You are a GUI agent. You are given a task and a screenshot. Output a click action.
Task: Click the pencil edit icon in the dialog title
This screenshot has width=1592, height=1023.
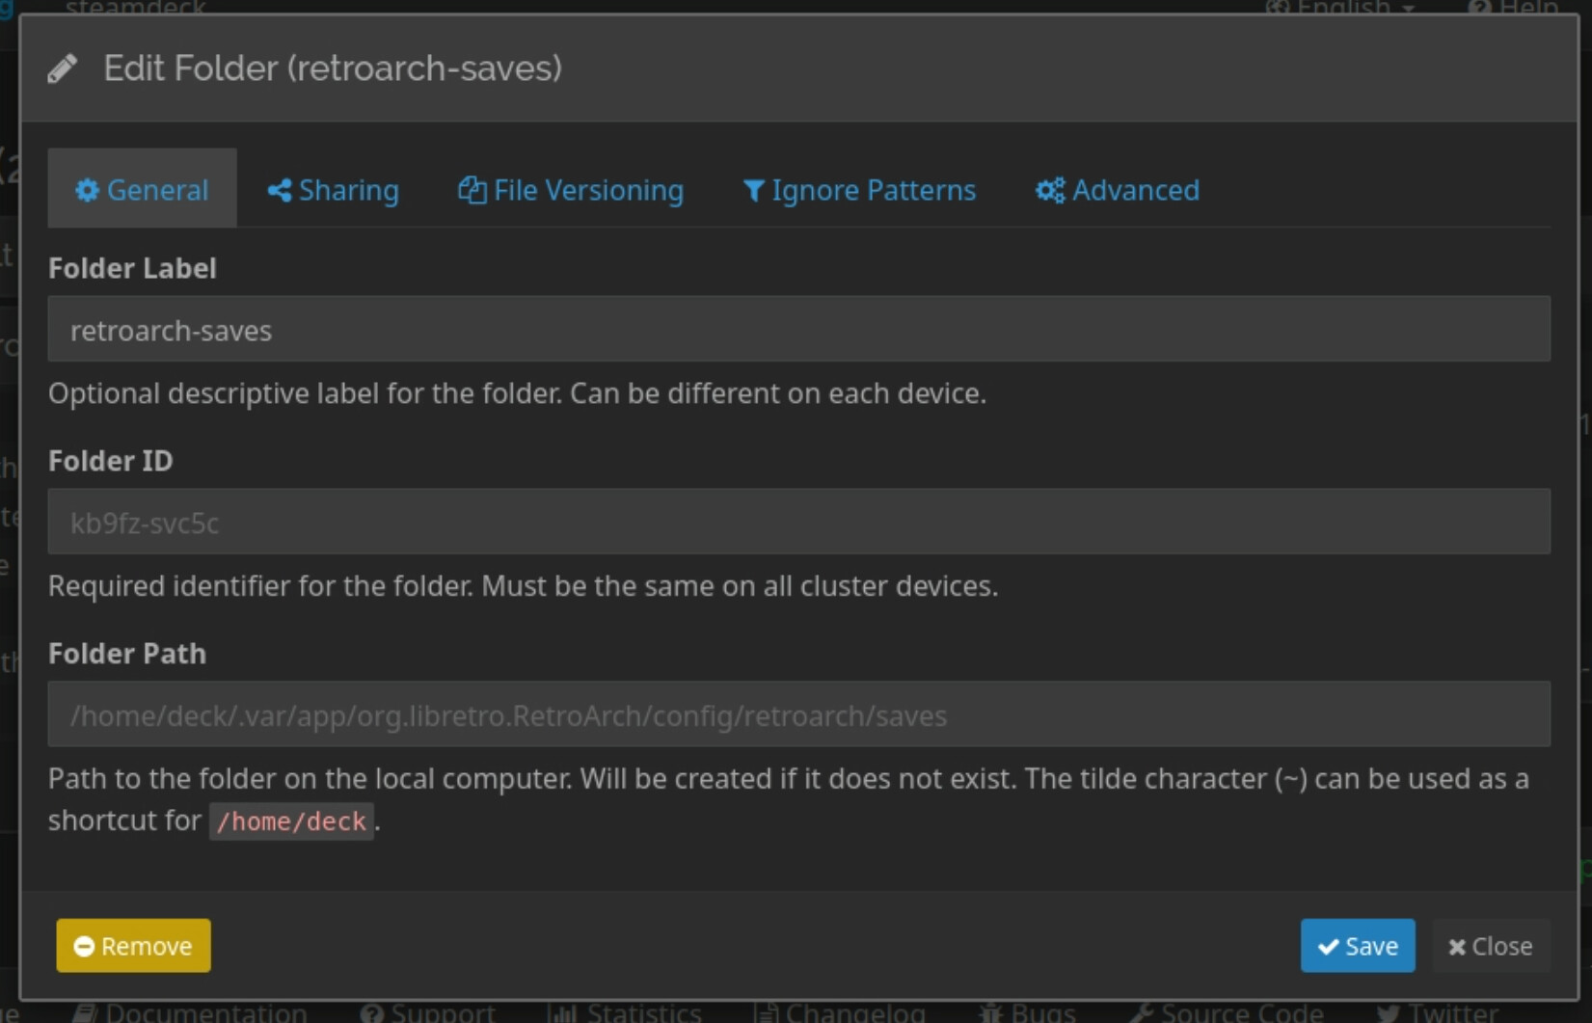[x=64, y=67]
